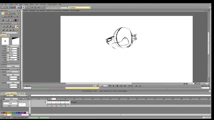Image resolution: width=214 pixels, height=120 pixels.
Task: Select the flood fill tool
Action: tap(17, 13)
